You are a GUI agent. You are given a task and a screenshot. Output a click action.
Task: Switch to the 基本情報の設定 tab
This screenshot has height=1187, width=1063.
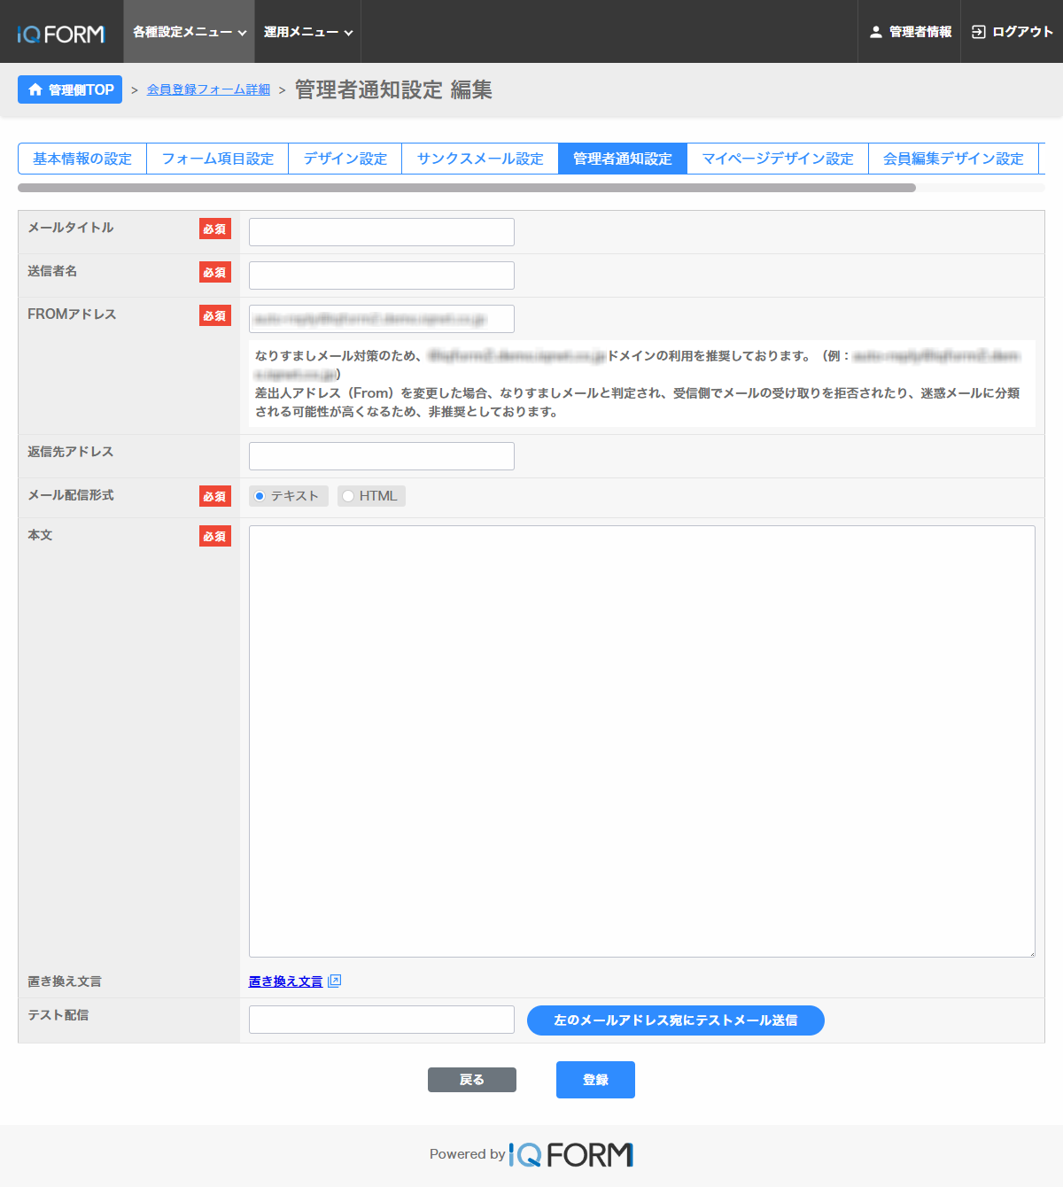[x=82, y=159]
